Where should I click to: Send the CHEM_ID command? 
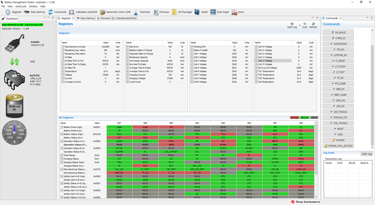(x=338, y=38)
